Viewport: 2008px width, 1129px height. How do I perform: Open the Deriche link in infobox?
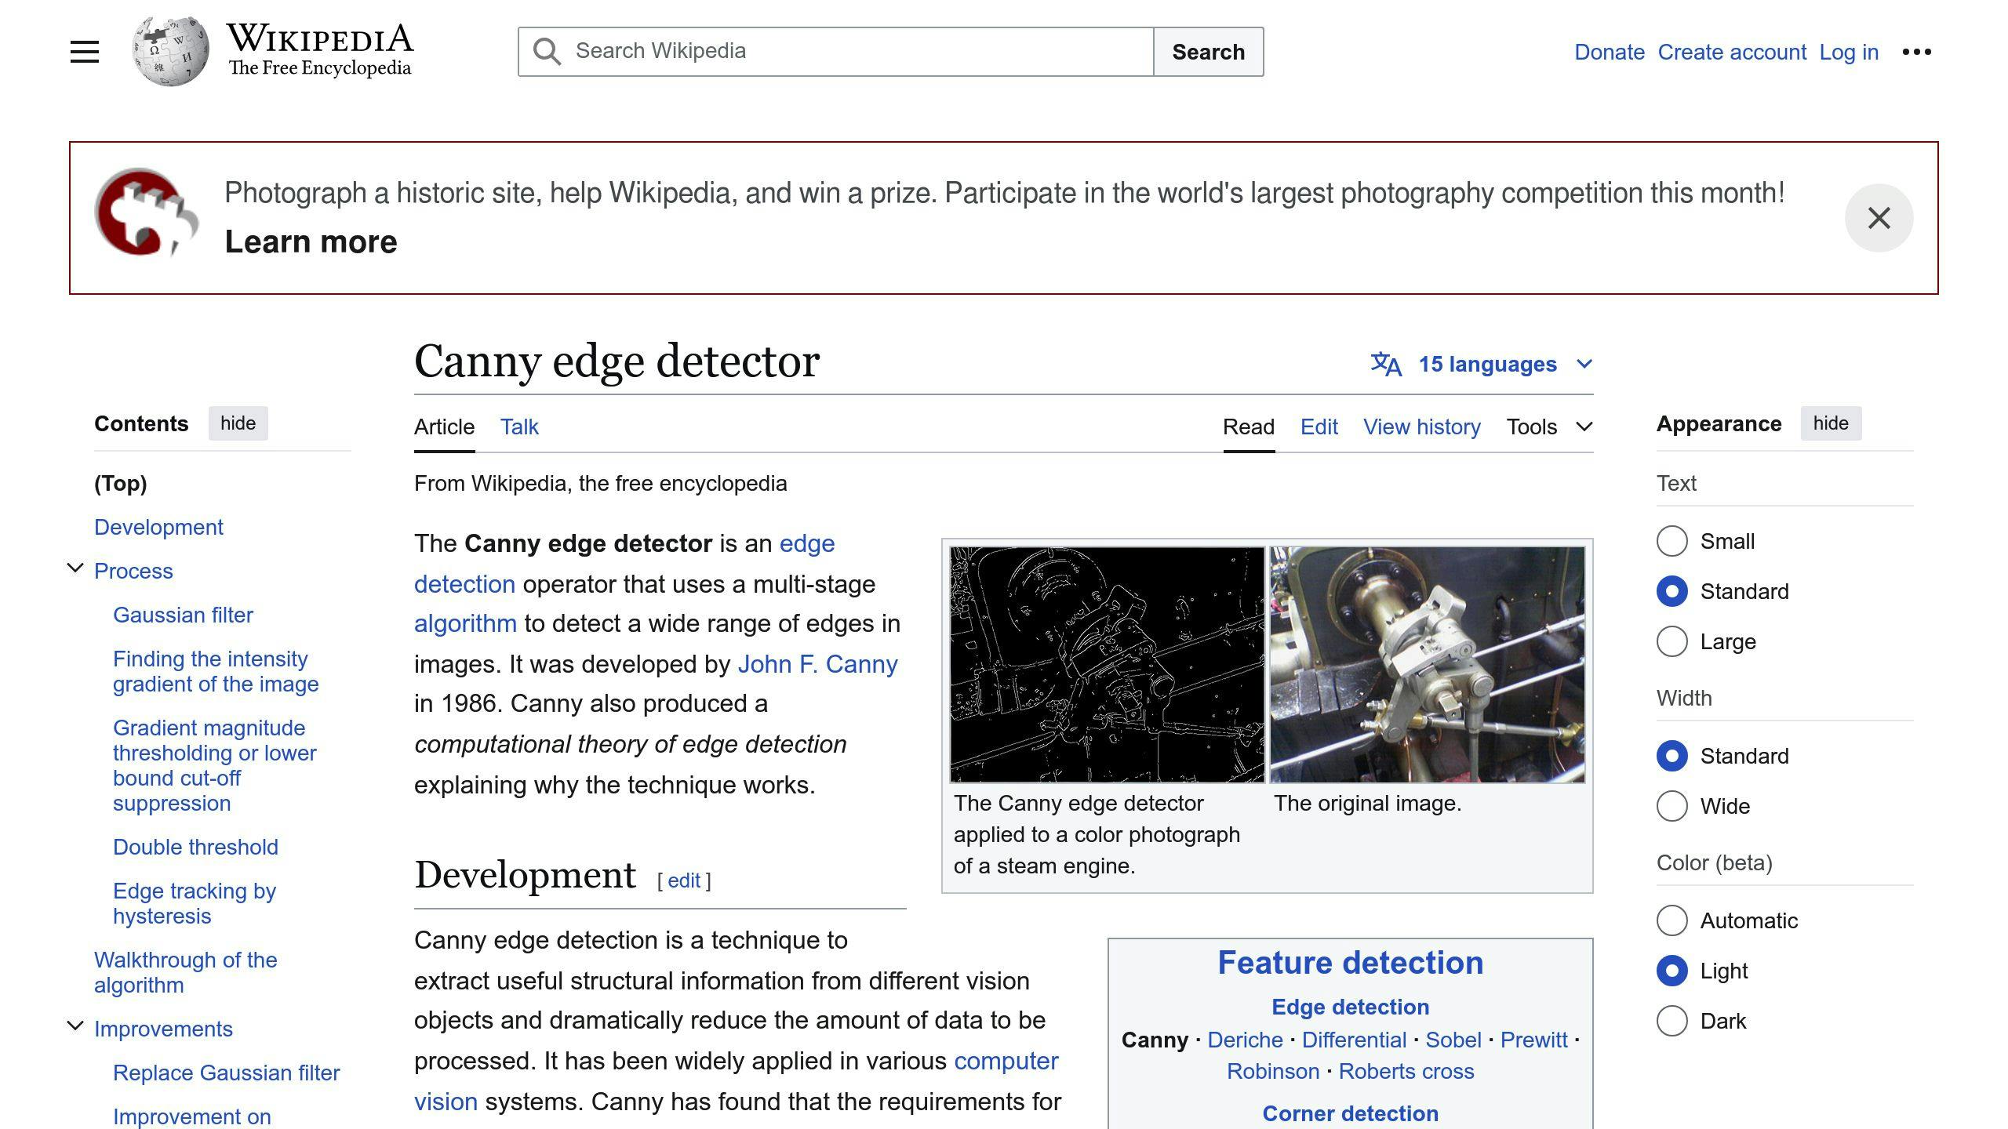(1245, 1040)
